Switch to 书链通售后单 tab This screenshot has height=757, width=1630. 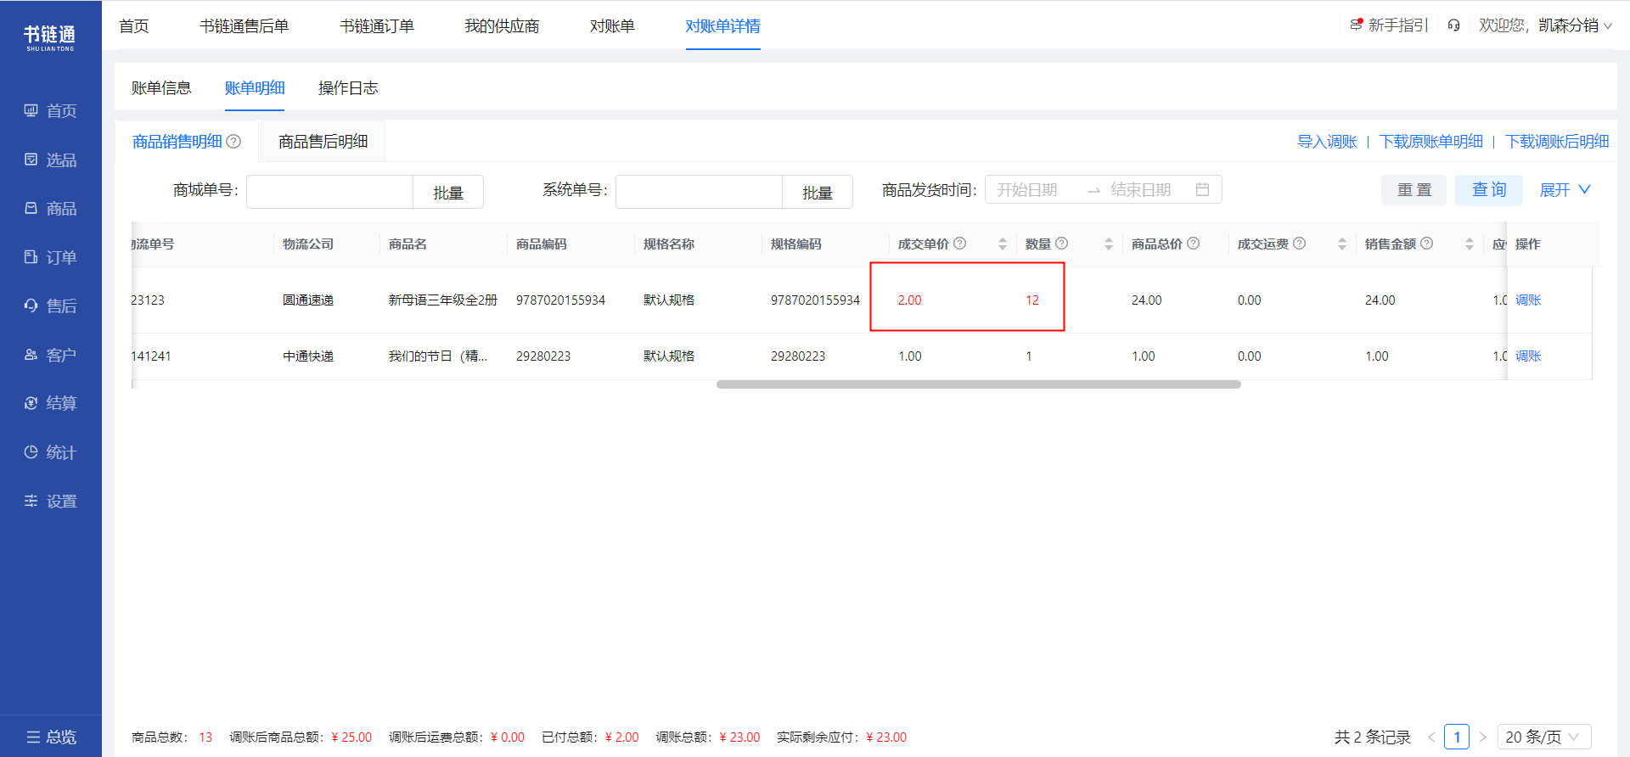(244, 26)
